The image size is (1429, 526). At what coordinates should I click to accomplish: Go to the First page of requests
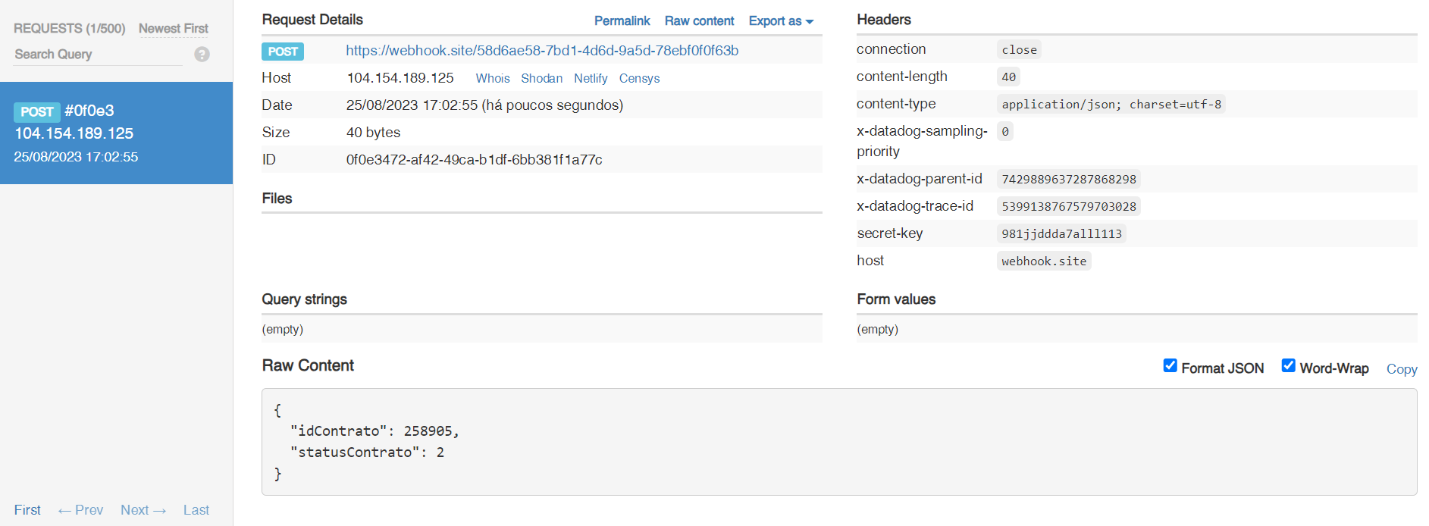coord(27,510)
